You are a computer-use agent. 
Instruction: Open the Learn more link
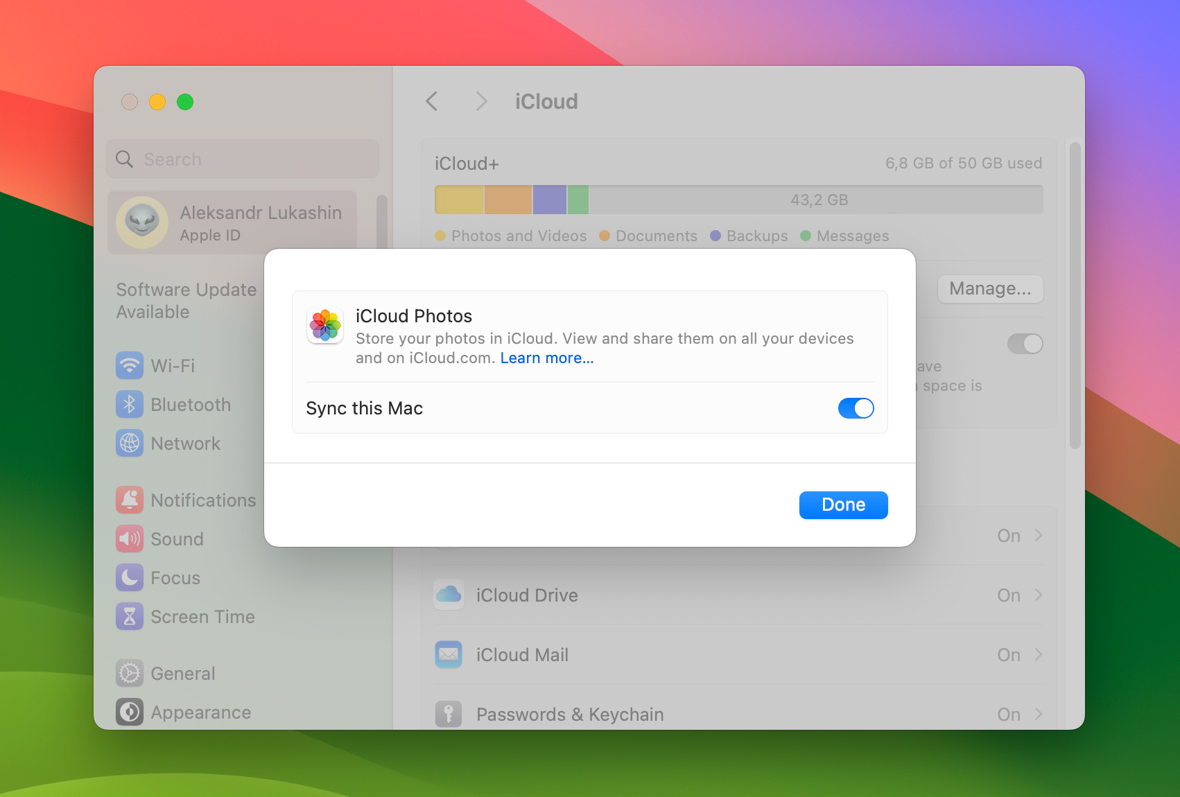pyautogui.click(x=547, y=358)
